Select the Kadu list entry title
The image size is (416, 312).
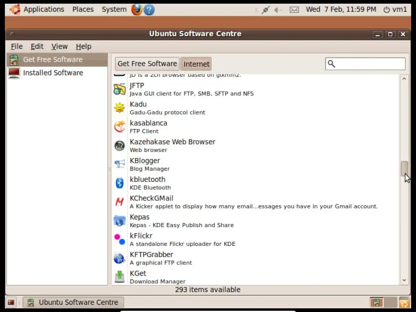tap(138, 104)
